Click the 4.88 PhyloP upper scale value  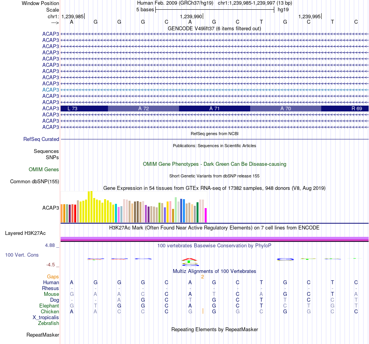(50, 245)
